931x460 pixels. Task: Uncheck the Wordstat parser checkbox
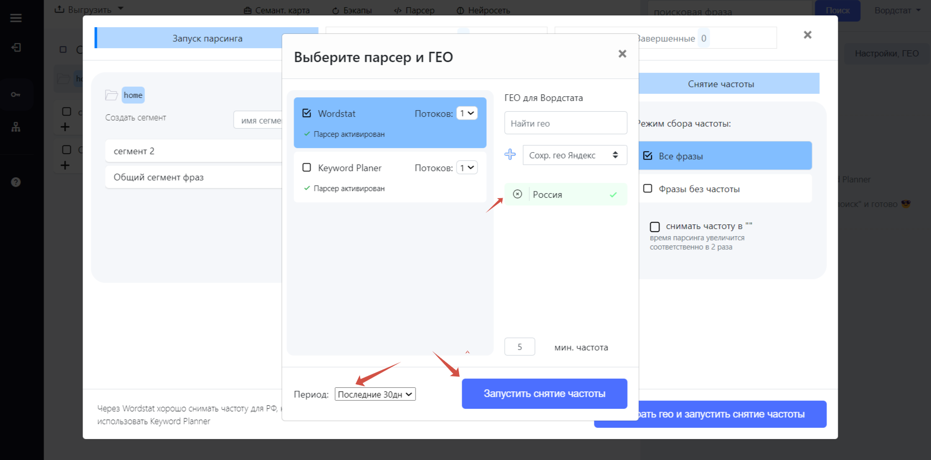coord(307,113)
